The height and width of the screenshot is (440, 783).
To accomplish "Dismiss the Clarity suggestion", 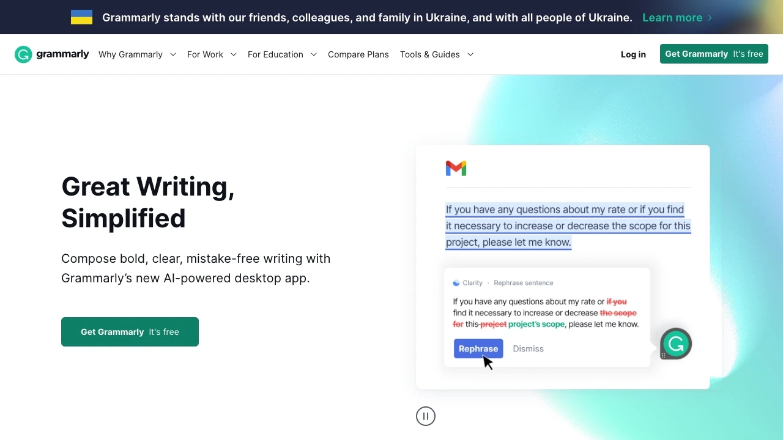I will tap(528, 348).
